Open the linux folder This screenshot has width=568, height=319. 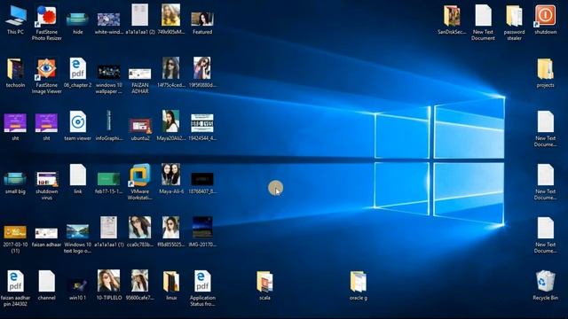[171, 282]
